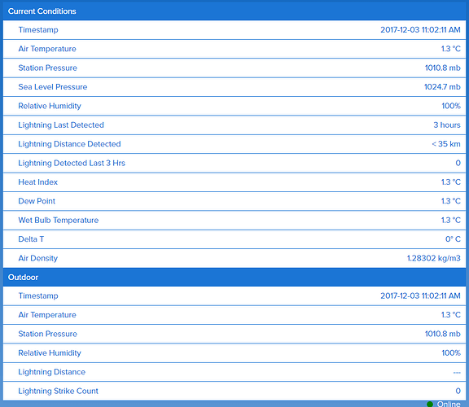Click the < 35 km value

(446, 144)
